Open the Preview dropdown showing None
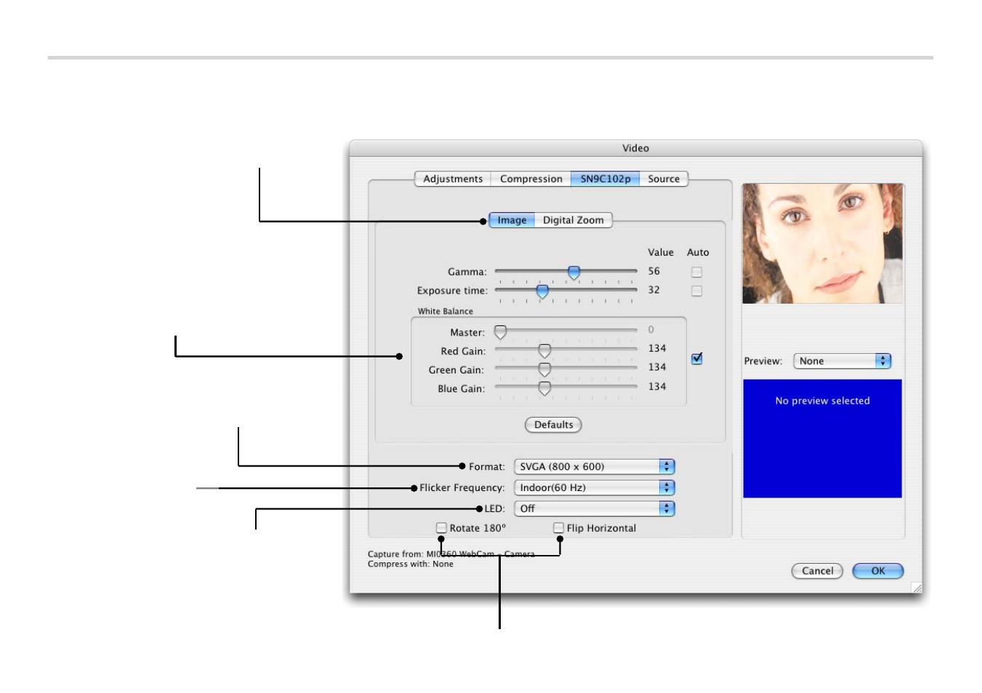This screenshot has width=982, height=693. tap(842, 361)
